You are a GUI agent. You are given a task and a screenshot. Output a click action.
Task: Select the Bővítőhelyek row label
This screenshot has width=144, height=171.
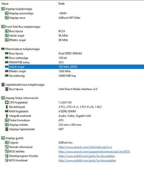[17, 107]
